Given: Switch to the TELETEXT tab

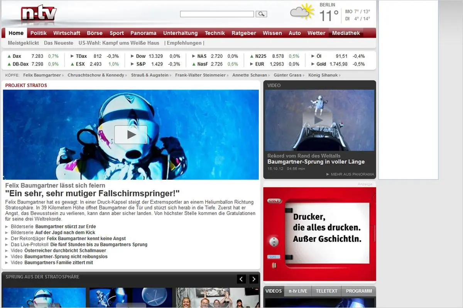Looking at the screenshot, I should click(326, 291).
